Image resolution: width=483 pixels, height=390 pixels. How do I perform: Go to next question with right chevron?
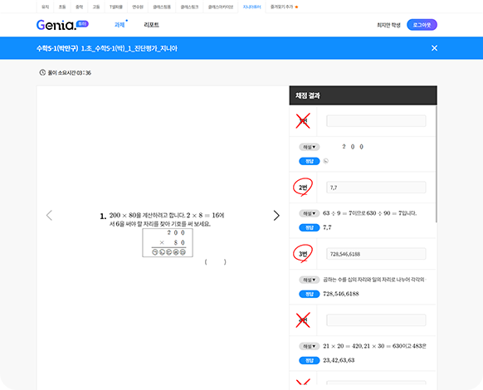(276, 216)
